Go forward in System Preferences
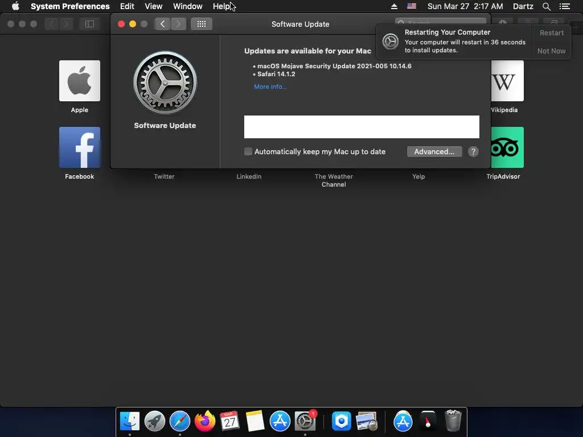 point(178,24)
